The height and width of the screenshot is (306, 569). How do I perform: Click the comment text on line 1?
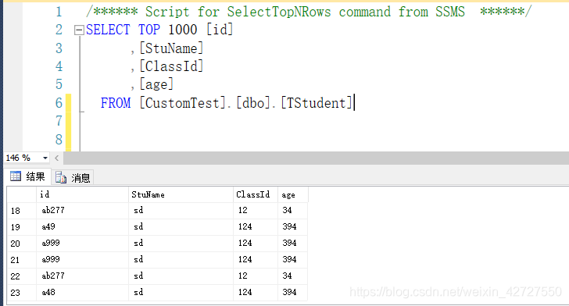pos(309,12)
